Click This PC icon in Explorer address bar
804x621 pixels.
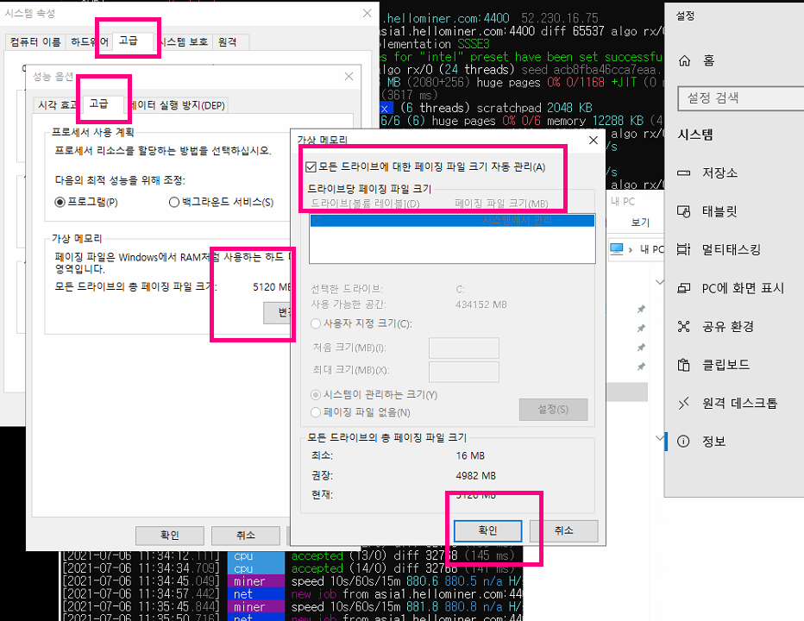616,249
